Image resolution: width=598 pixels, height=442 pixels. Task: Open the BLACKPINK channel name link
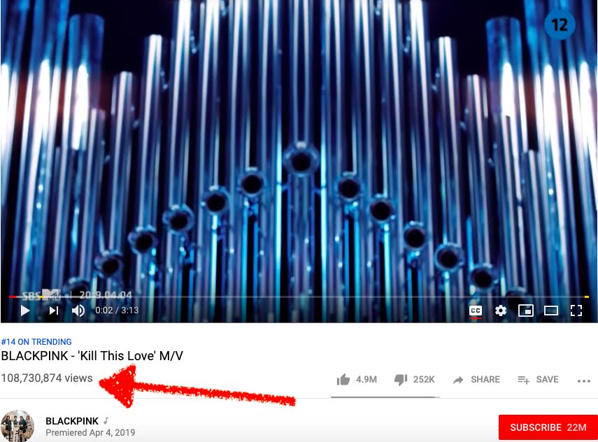72,421
